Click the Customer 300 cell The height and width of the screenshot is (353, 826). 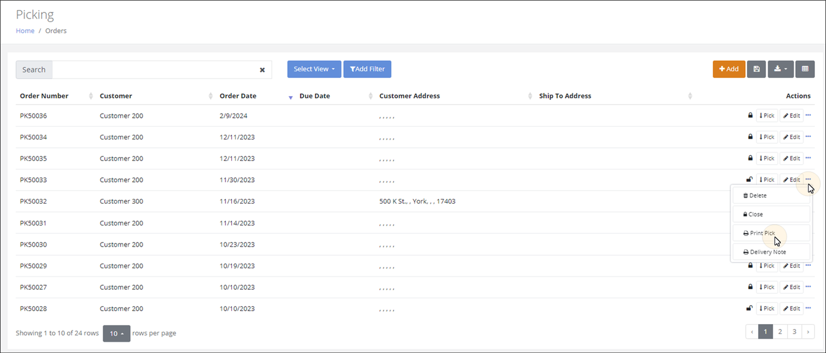tap(122, 201)
